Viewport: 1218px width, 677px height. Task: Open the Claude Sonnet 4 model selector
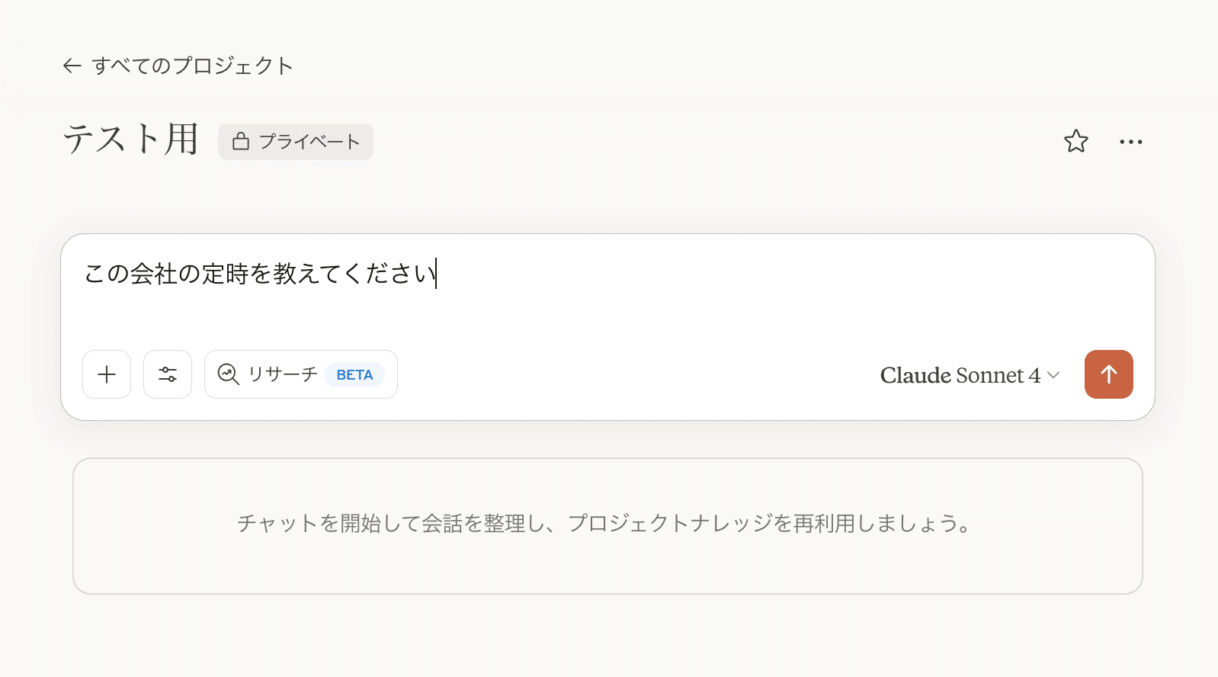point(960,375)
